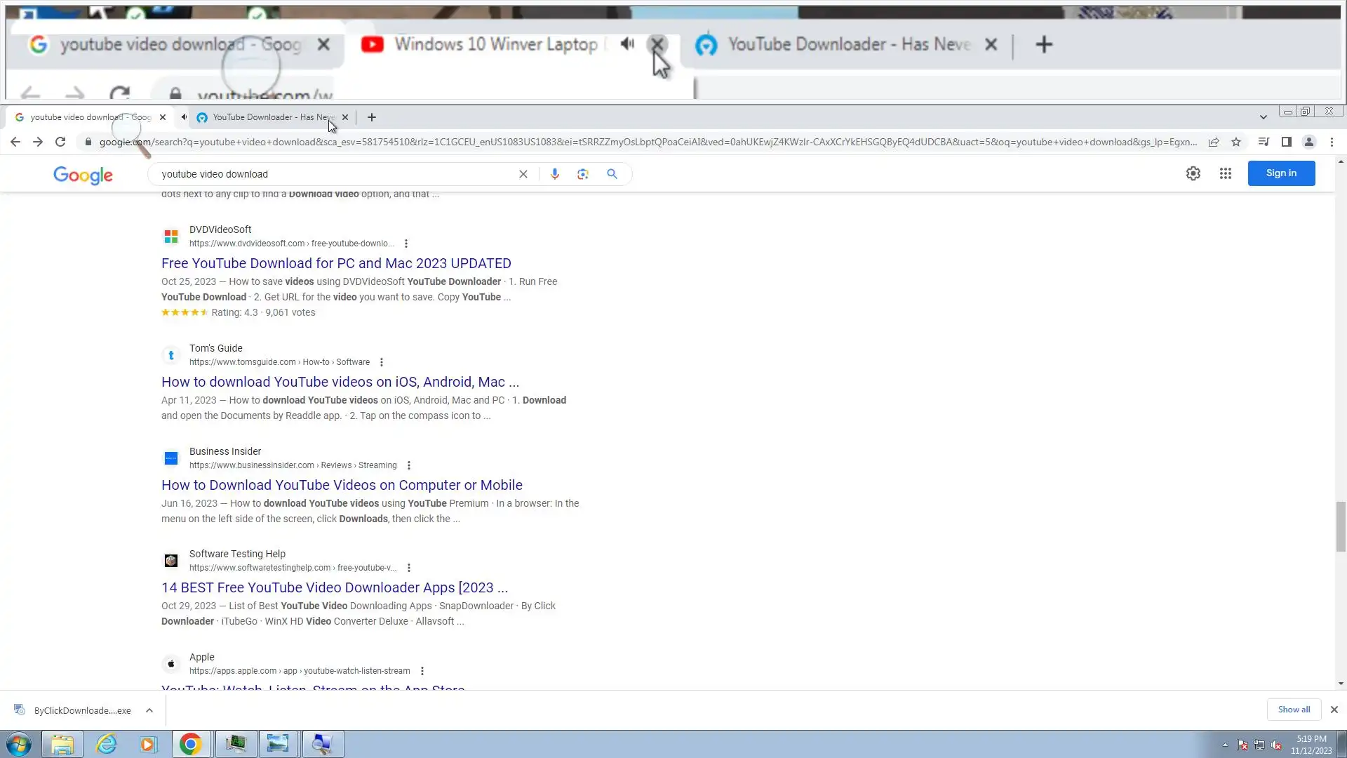The image size is (1347, 758).
Task: Open Google apps grid
Action: [x=1225, y=173]
